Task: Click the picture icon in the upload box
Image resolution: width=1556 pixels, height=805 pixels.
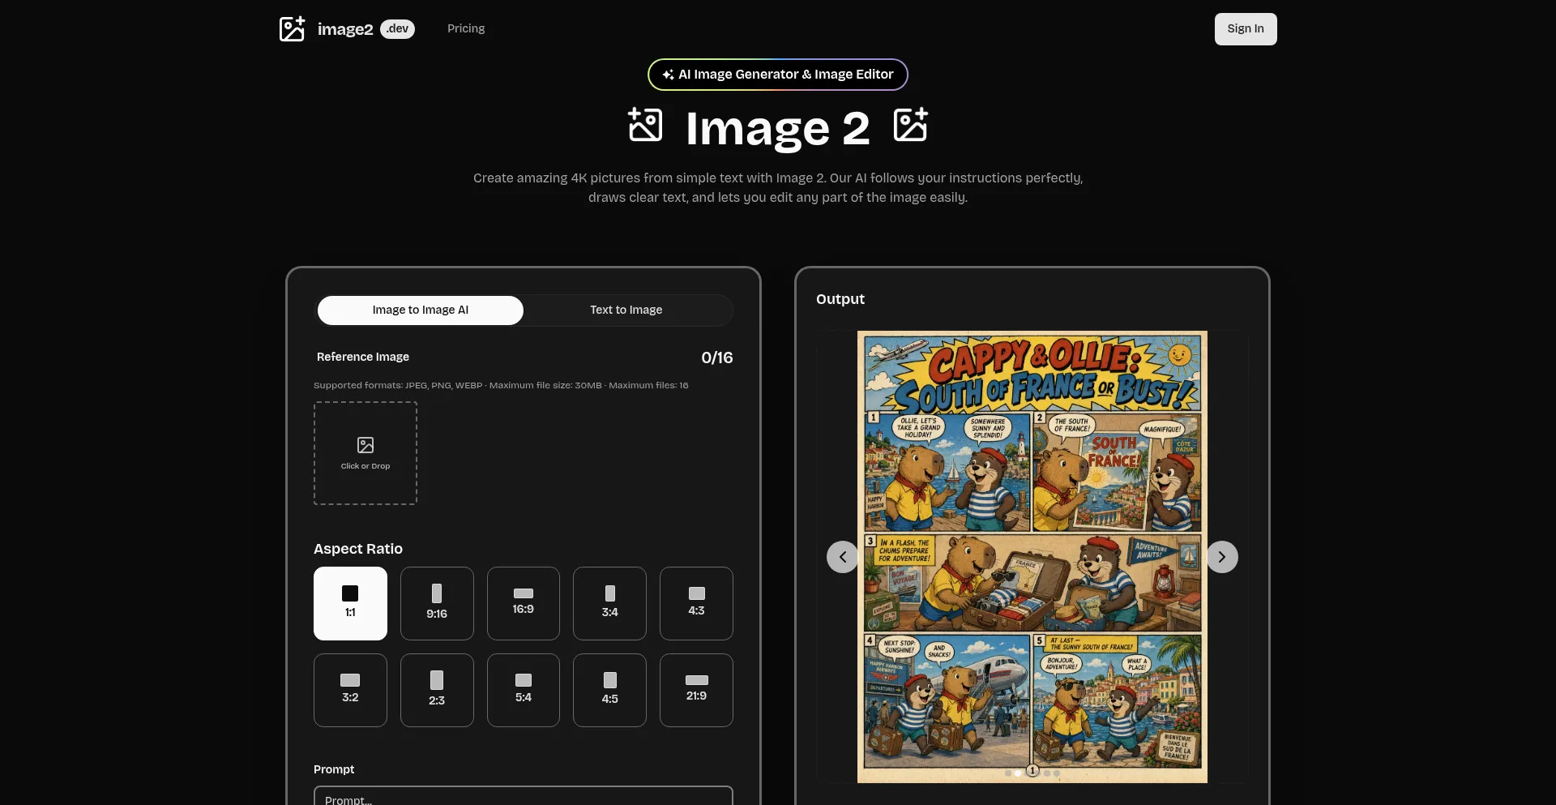Action: 365,445
